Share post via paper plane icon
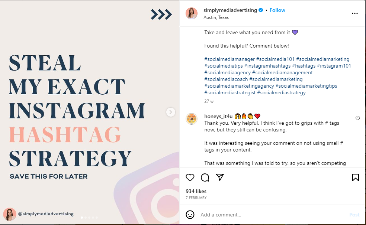366x225 pixels. coord(220,177)
